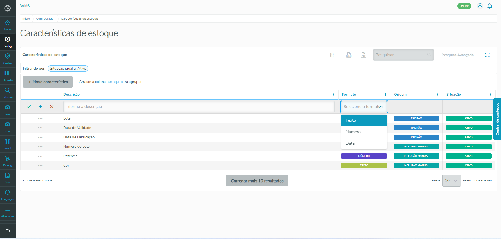
Task: Open the results per page dropdown
Action: click(452, 181)
